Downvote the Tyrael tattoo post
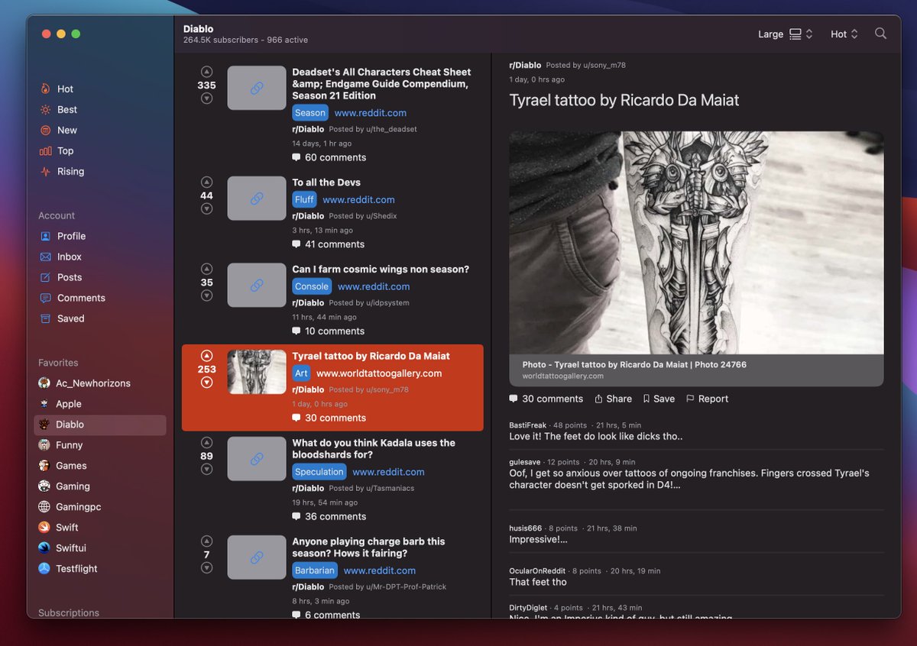The height and width of the screenshot is (646, 917). point(206,382)
